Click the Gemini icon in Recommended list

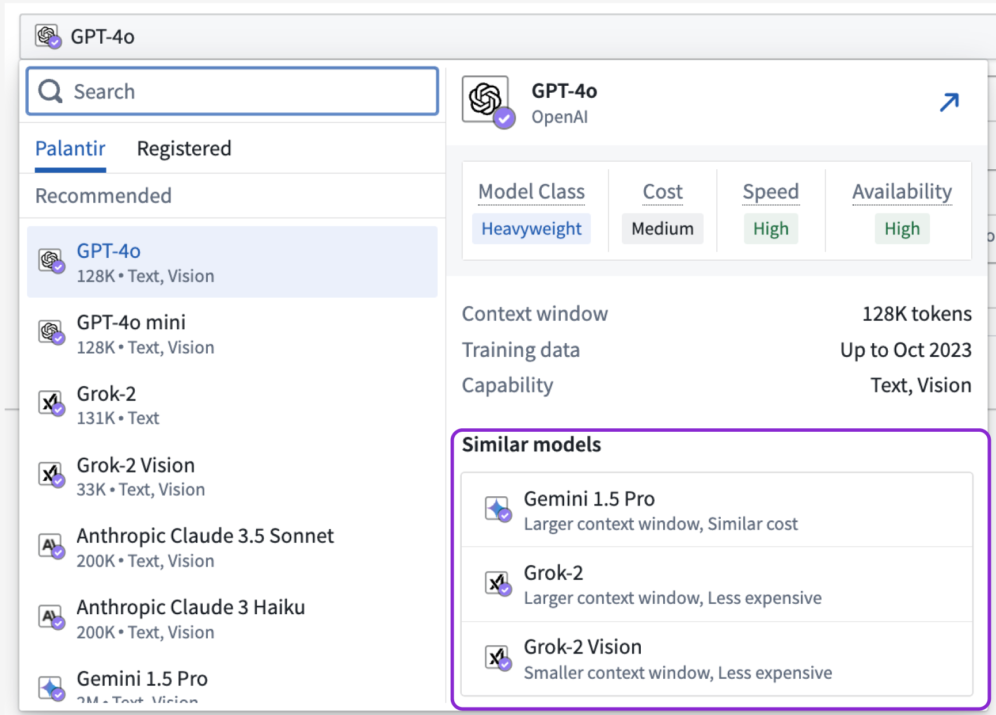click(51, 689)
